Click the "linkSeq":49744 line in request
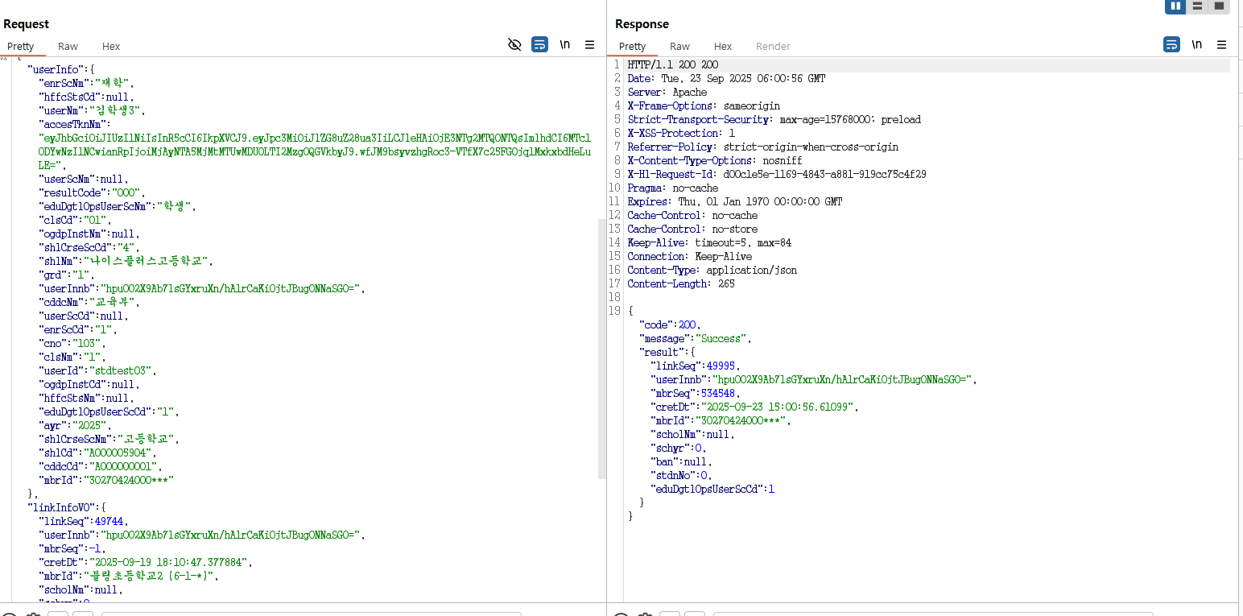1243x616 pixels. [x=84, y=521]
